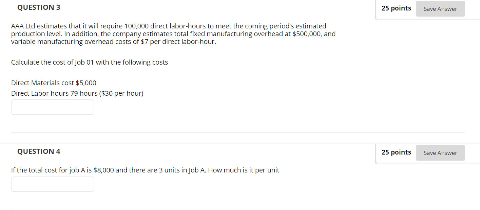Click the 25 points label for Question 4
480x210 pixels.
click(x=396, y=152)
